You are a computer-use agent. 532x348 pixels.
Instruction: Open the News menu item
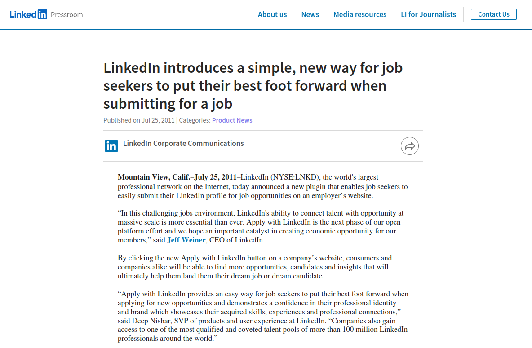click(310, 14)
